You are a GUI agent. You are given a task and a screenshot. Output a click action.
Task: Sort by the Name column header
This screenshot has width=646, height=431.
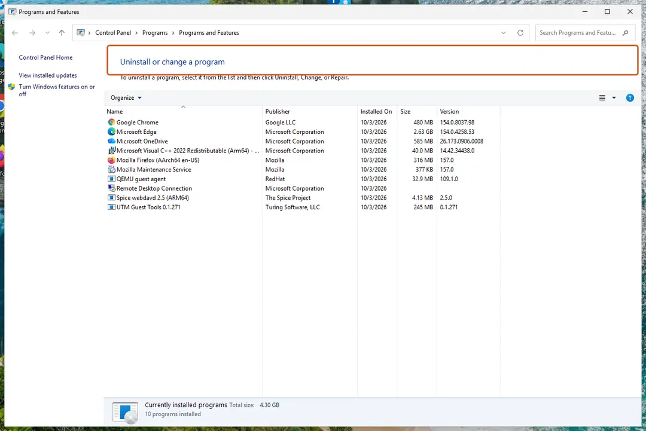click(x=184, y=111)
